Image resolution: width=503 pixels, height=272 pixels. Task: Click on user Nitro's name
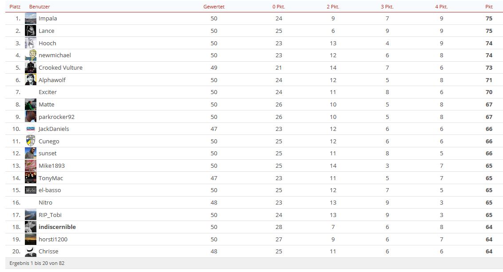(45, 202)
